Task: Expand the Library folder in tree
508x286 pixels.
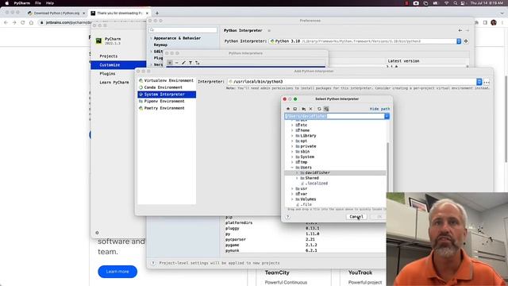Action: (292, 136)
